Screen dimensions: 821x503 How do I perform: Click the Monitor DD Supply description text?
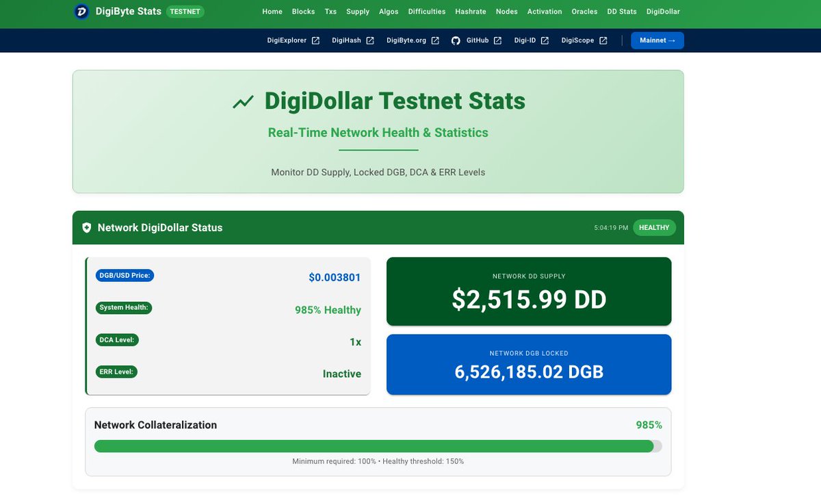click(378, 172)
